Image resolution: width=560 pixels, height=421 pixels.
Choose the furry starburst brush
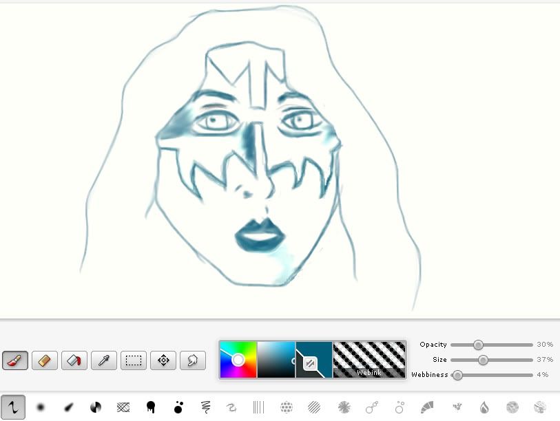344,407
